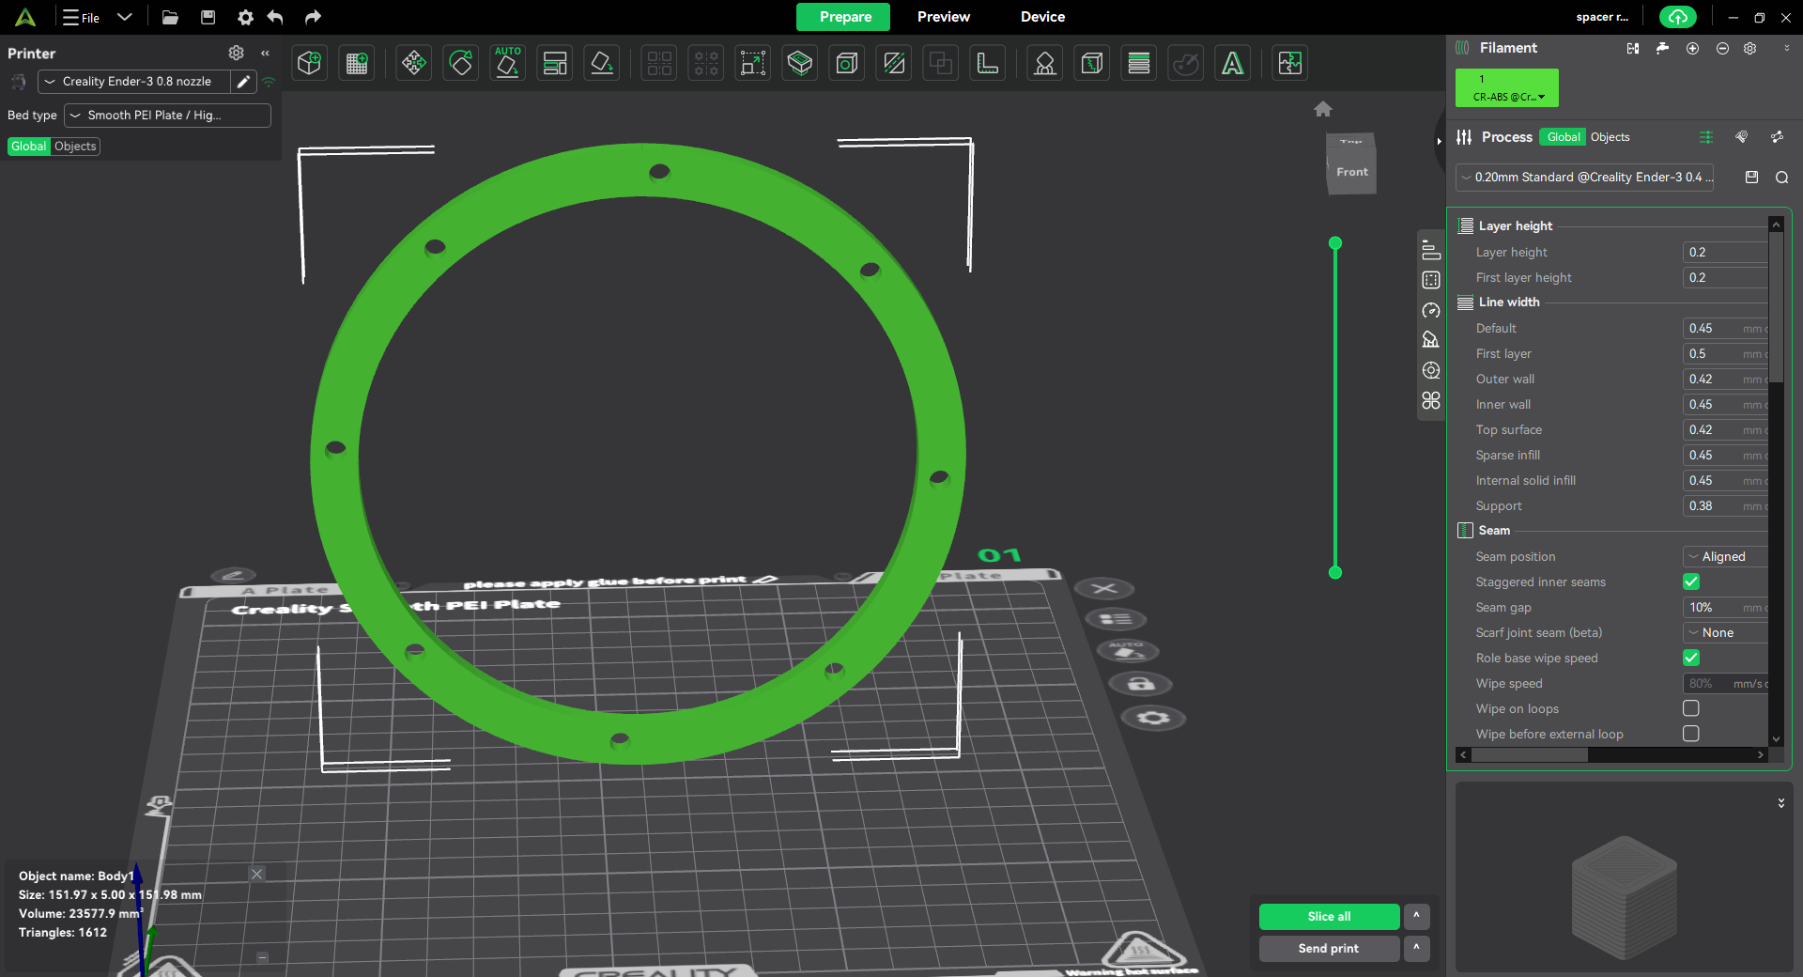Open the printer preset dropdown
This screenshot has height=977, width=1803.
point(134,82)
